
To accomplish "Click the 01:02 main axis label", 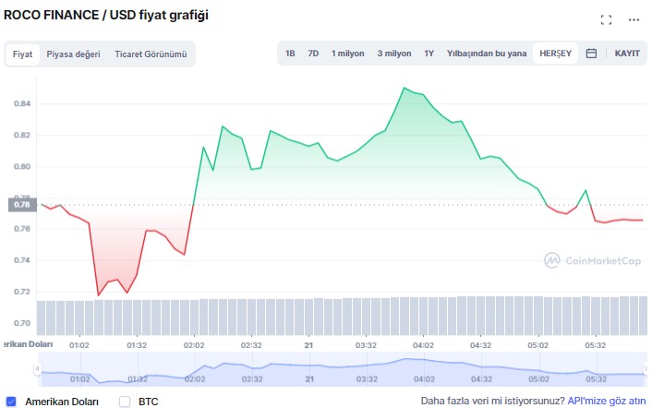I will point(79,345).
